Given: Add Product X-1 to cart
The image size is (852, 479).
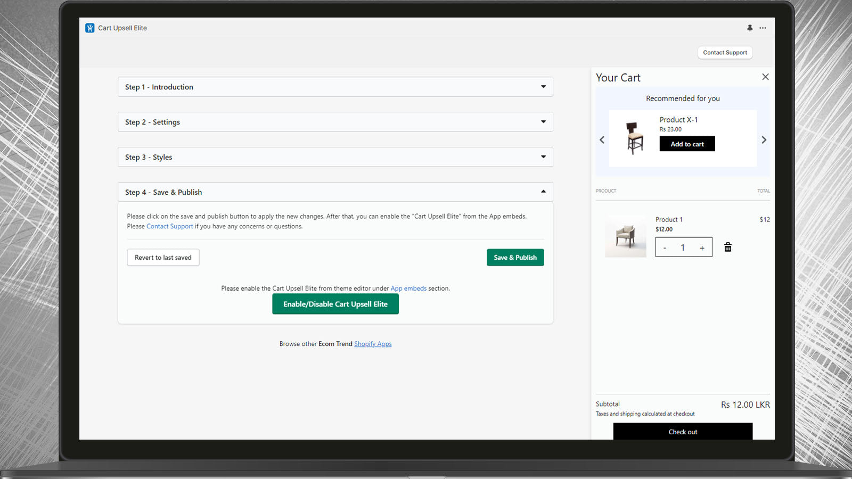Looking at the screenshot, I should coord(687,144).
